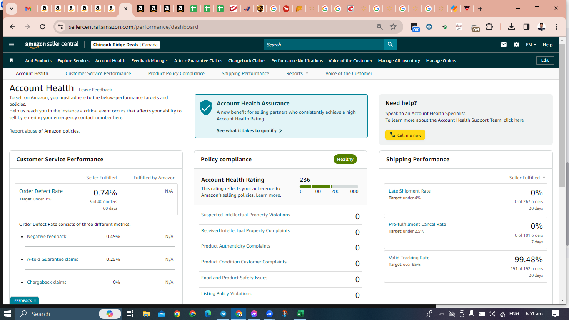569x320 pixels.
Task: Click the bookmark flag icon in the favorites bar
Action: 12,60
